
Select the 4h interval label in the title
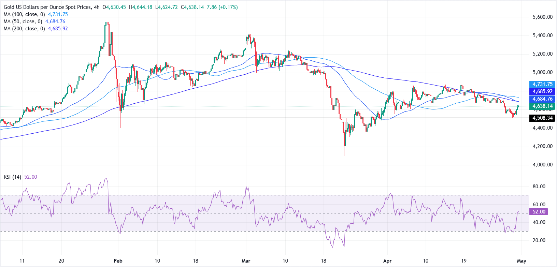tap(96, 7)
